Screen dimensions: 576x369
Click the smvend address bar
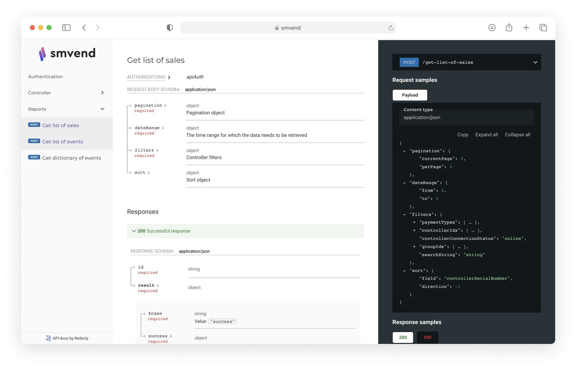click(x=288, y=28)
